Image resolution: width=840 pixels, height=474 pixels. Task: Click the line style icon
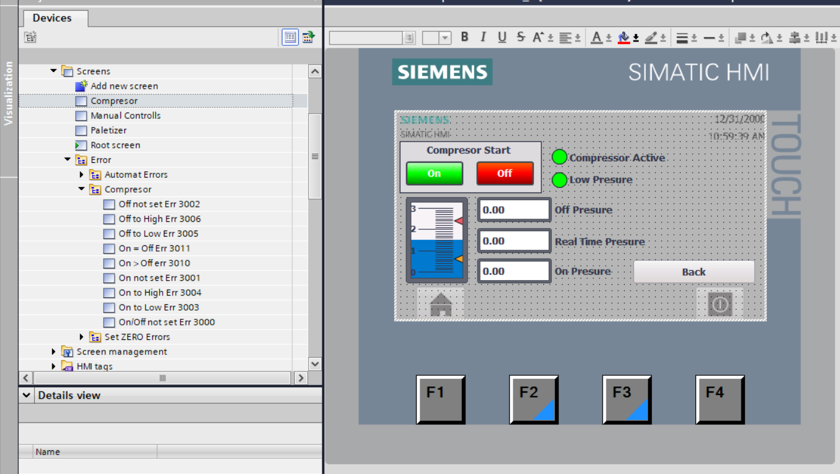point(682,38)
